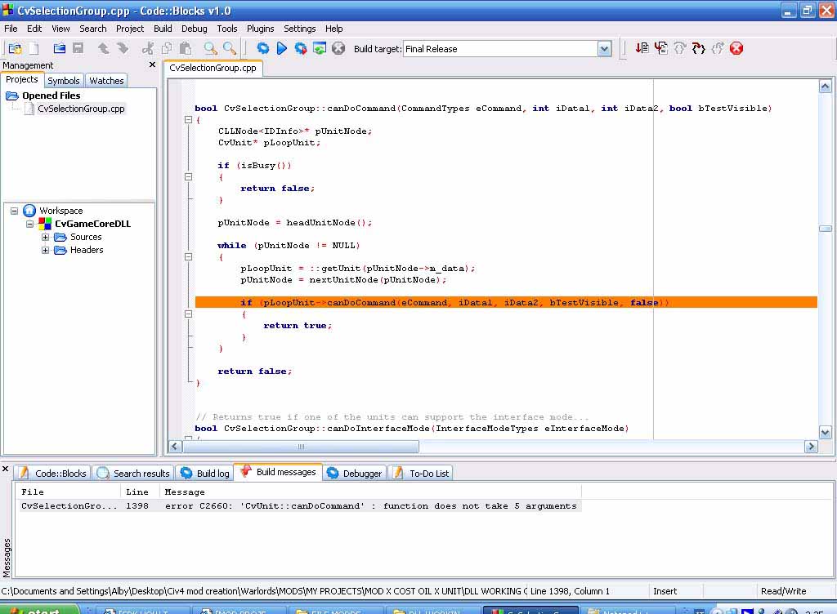Click the Build and run icon

pyautogui.click(x=301, y=49)
